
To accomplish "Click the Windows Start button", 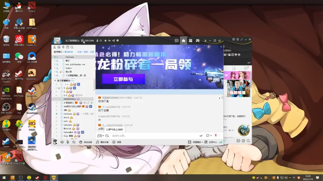I will point(4,177).
